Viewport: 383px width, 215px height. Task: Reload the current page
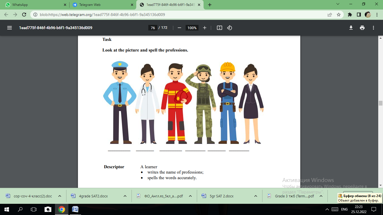[24, 15]
